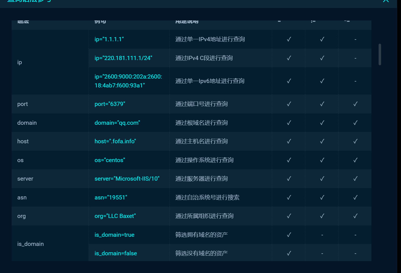Click the "!=" checkmark in the domain row
The height and width of the screenshot is (273, 401).
322,123
